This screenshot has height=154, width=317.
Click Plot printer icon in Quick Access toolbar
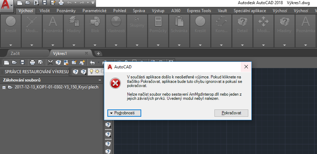(x=61, y=3)
